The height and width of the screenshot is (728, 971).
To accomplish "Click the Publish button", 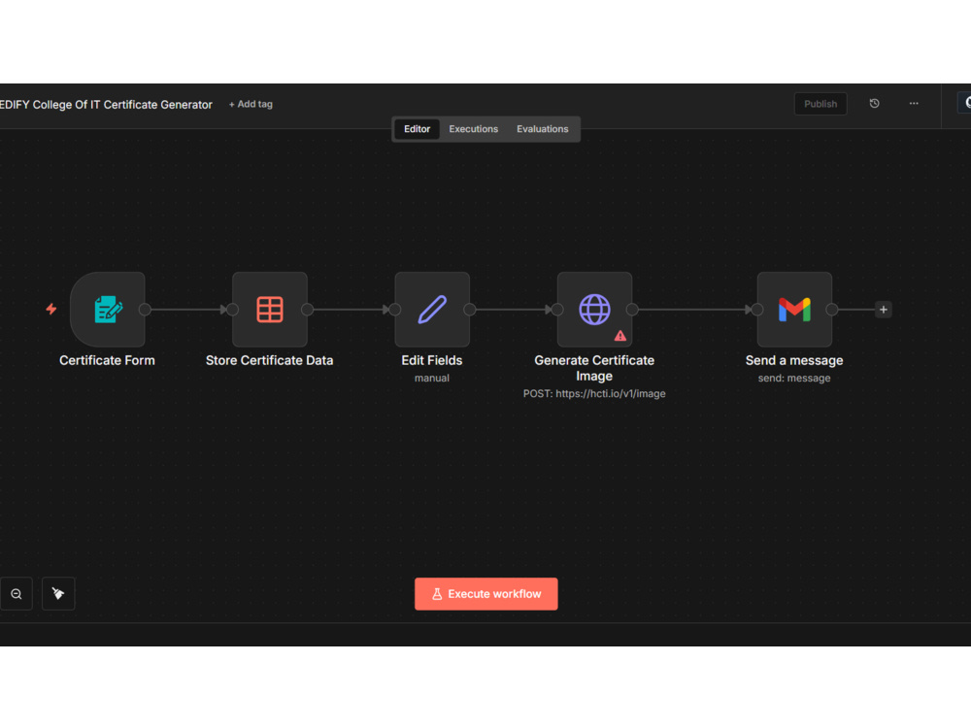I will [x=820, y=104].
